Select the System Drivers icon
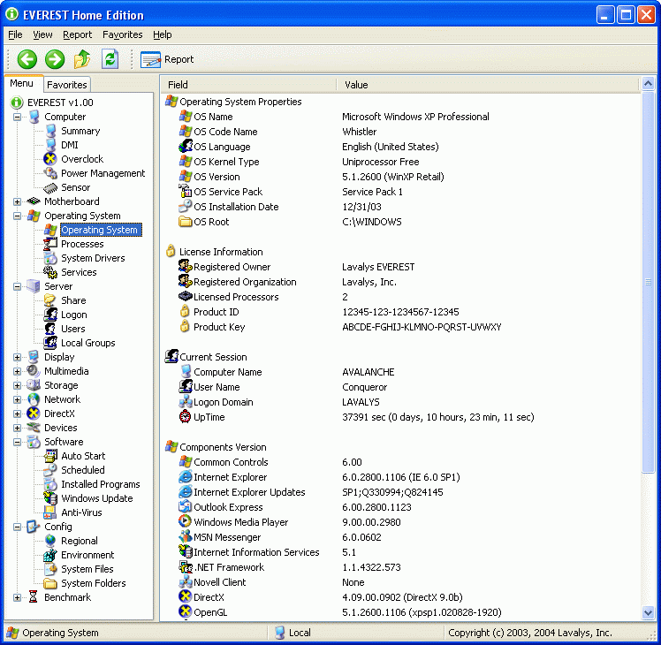661x645 pixels. pyautogui.click(x=50, y=258)
